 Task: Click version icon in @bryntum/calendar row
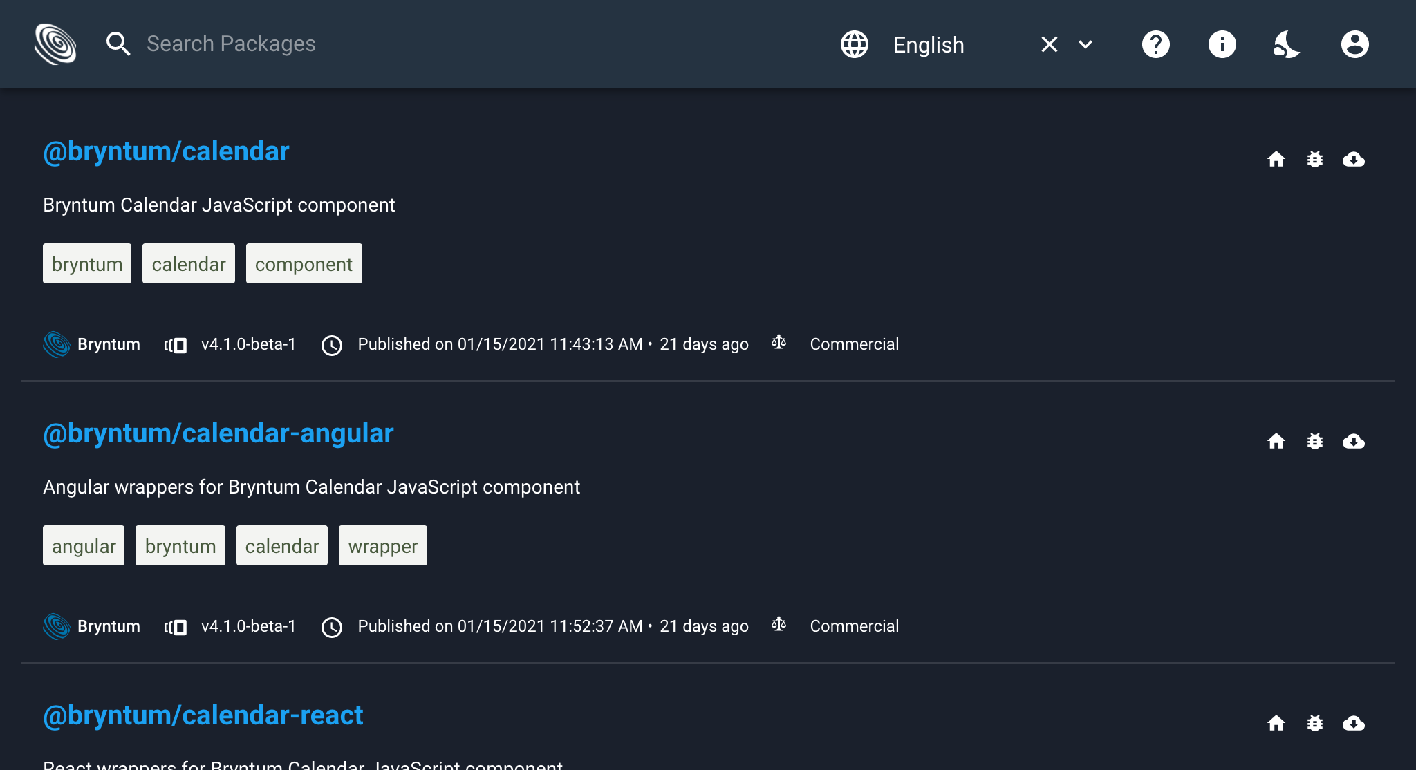point(176,345)
